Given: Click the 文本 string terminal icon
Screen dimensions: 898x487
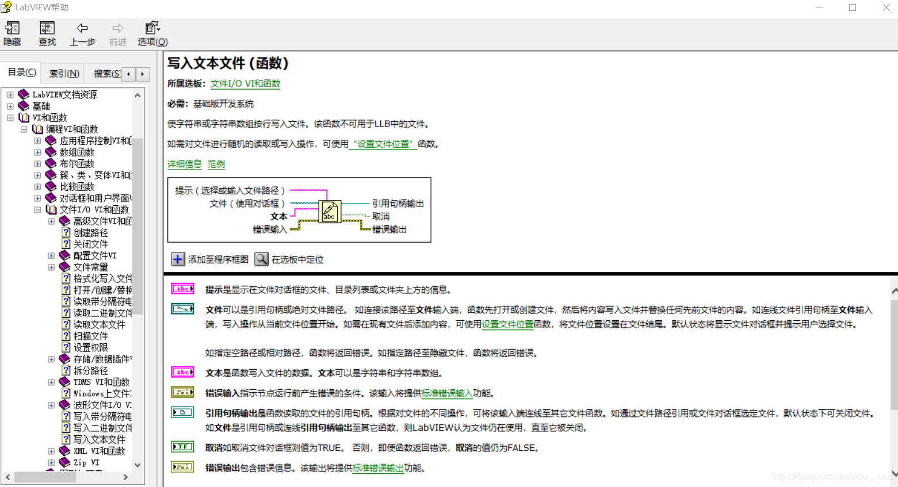Looking at the screenshot, I should pos(182,372).
